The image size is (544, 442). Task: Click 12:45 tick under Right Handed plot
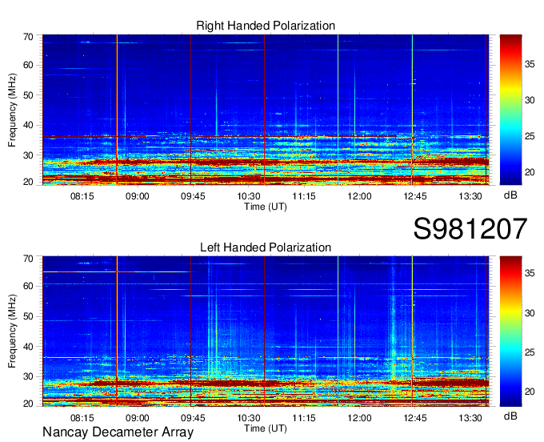coord(415,196)
